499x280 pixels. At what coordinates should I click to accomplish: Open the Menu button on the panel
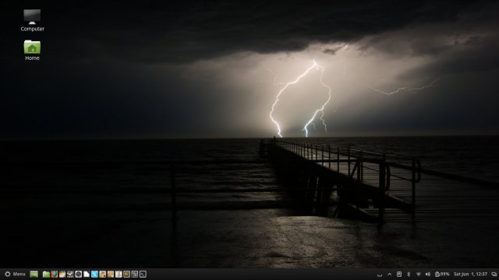pyautogui.click(x=15, y=274)
